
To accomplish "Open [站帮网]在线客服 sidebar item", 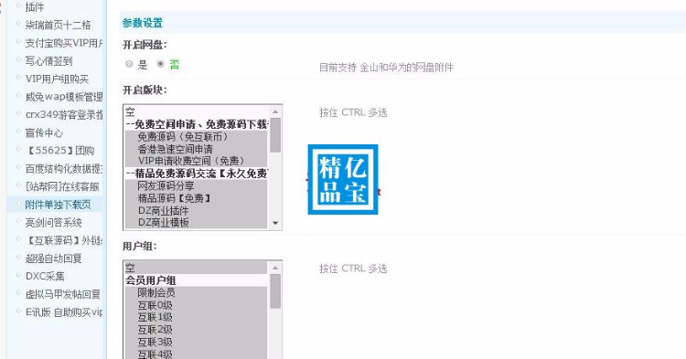I will click(62, 186).
